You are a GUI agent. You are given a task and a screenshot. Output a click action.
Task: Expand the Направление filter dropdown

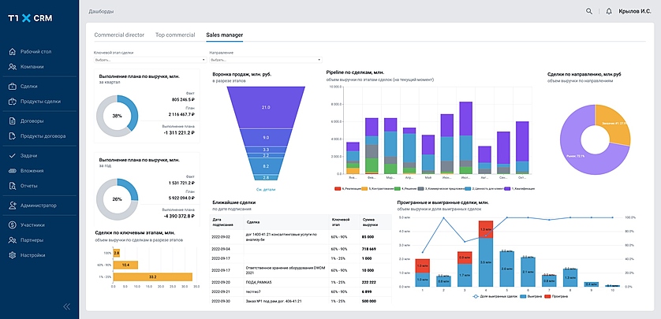[264, 59]
